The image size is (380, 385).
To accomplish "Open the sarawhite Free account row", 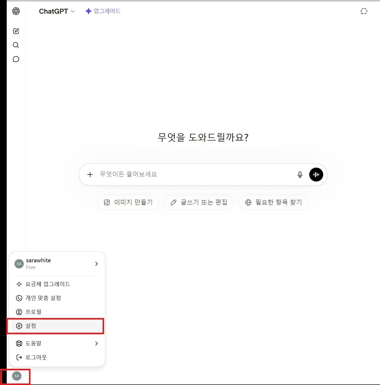I will point(57,264).
